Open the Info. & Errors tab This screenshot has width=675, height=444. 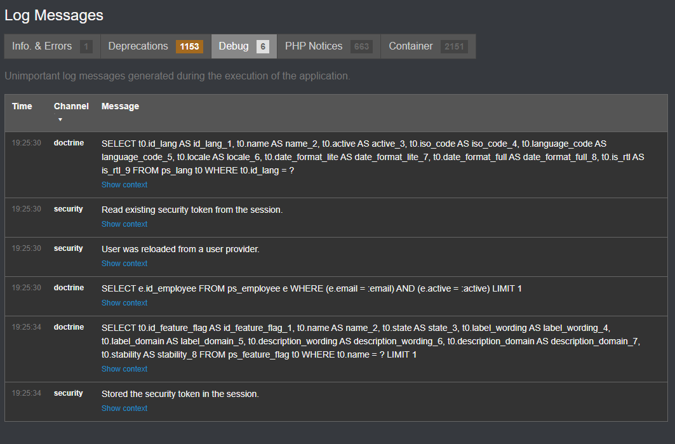click(52, 46)
